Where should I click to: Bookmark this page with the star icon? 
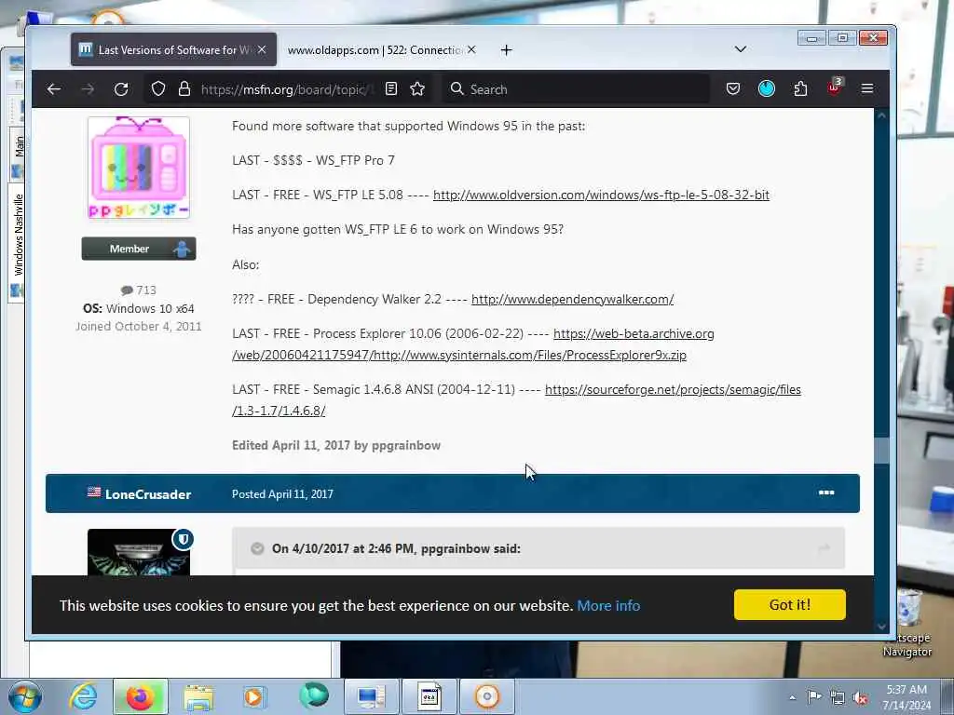coord(417,89)
